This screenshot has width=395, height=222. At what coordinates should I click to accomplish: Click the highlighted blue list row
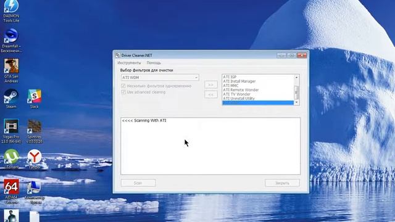pyautogui.click(x=258, y=103)
